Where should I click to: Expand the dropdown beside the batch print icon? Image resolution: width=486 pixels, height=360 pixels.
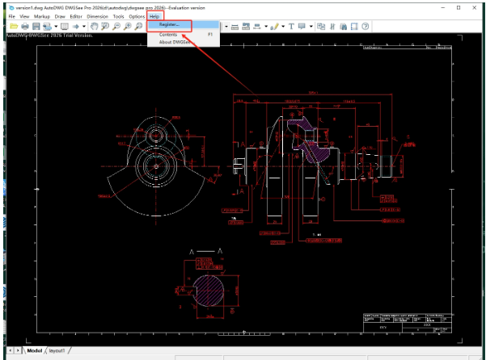click(56, 27)
